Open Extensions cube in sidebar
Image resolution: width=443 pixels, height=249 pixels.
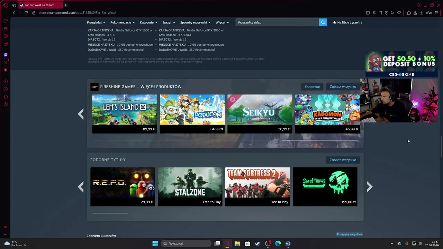(6, 97)
